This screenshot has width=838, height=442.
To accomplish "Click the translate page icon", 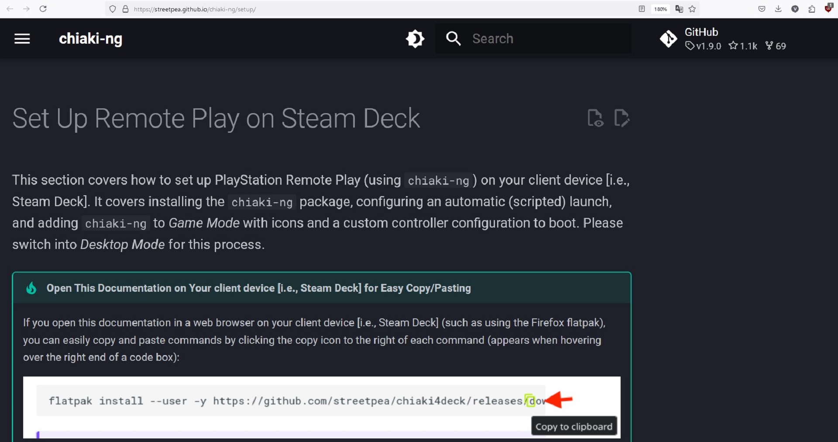I will click(x=679, y=9).
